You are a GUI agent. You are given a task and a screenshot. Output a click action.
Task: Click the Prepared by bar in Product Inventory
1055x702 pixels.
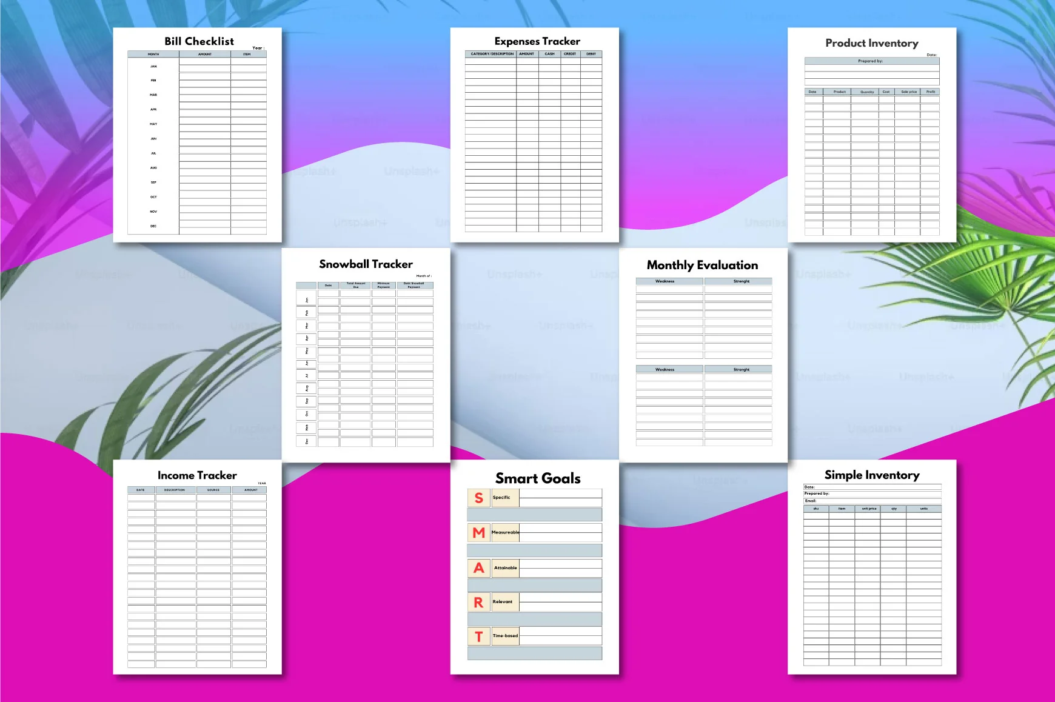(871, 61)
